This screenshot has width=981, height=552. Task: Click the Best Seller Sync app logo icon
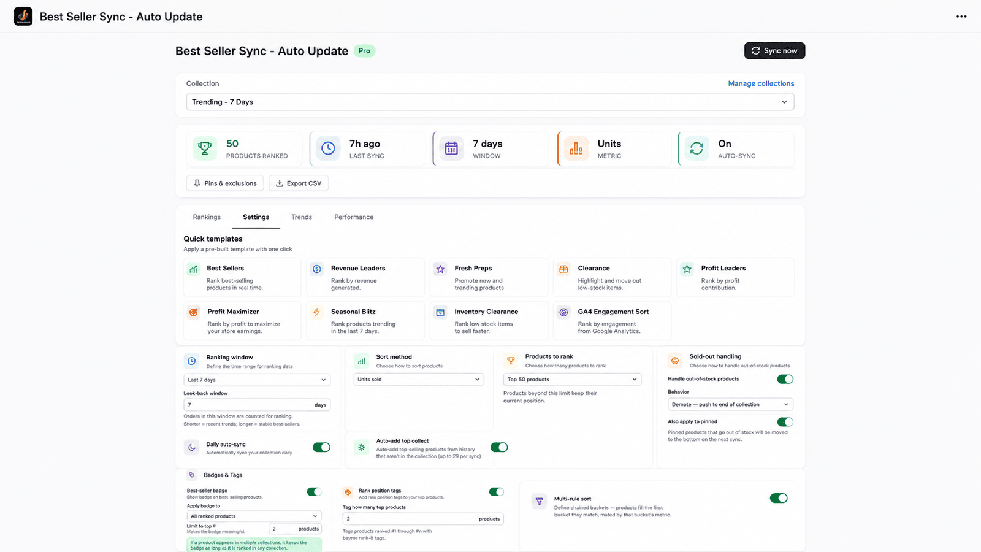(x=23, y=17)
